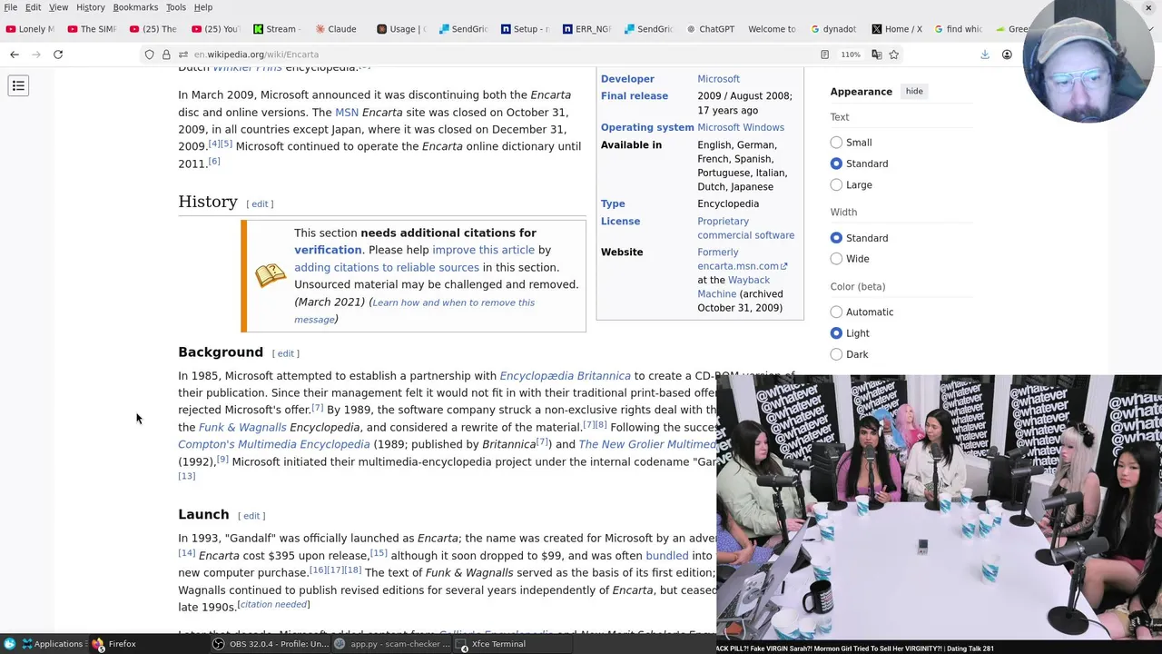Switch to the ERR_NGF tab

[586, 29]
